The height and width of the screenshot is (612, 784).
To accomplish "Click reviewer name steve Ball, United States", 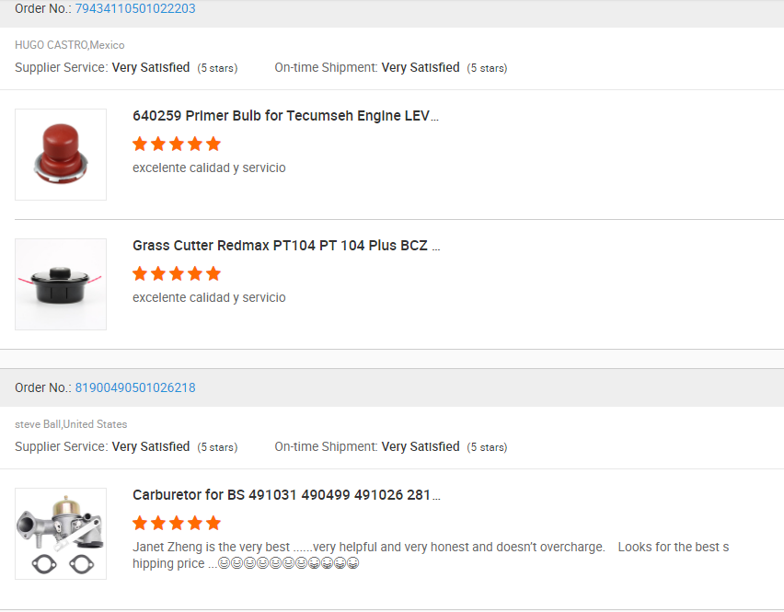I will 71,424.
